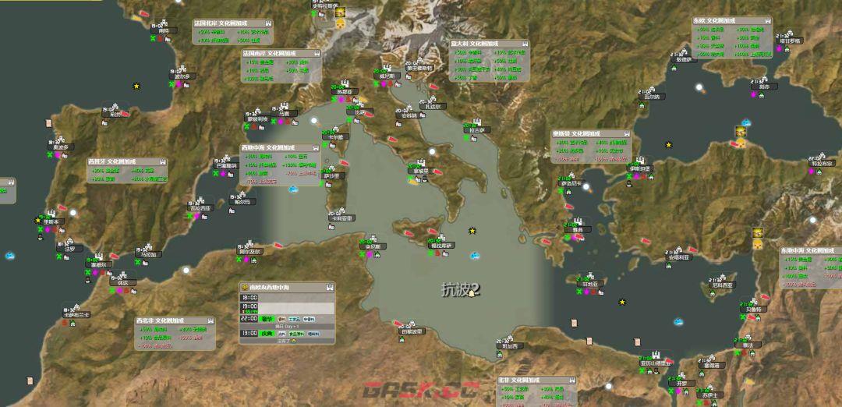The image size is (842, 407).
Task: Click the white orb beside 萨洛尼卡
Action: (x=586, y=187)
